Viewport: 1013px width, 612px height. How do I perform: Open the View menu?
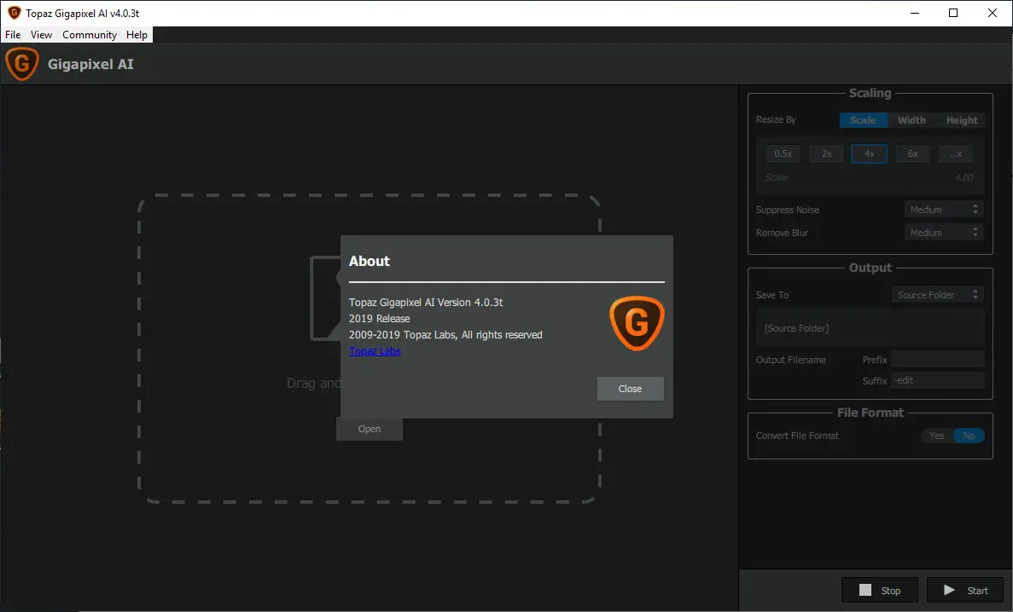pos(41,35)
